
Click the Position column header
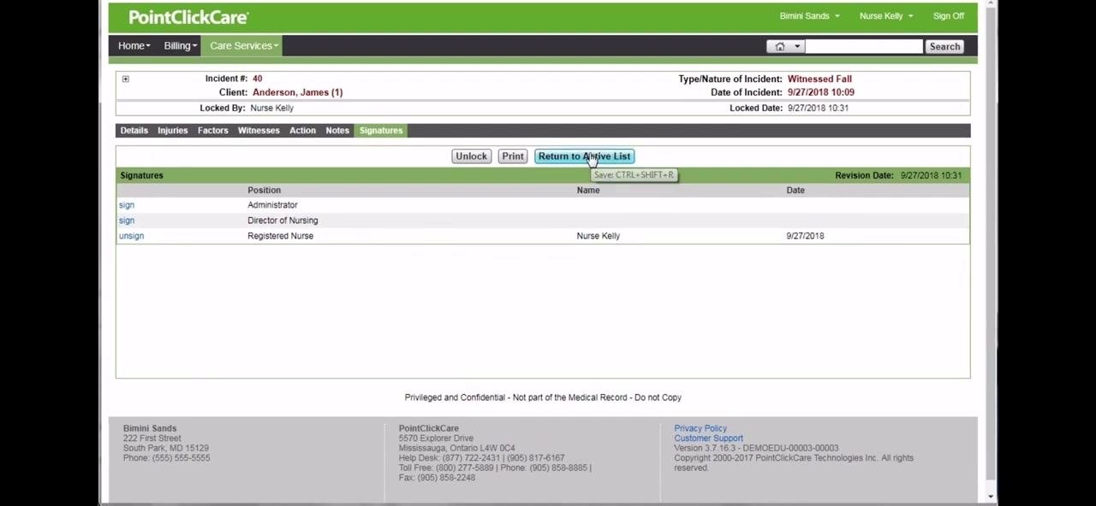click(264, 191)
